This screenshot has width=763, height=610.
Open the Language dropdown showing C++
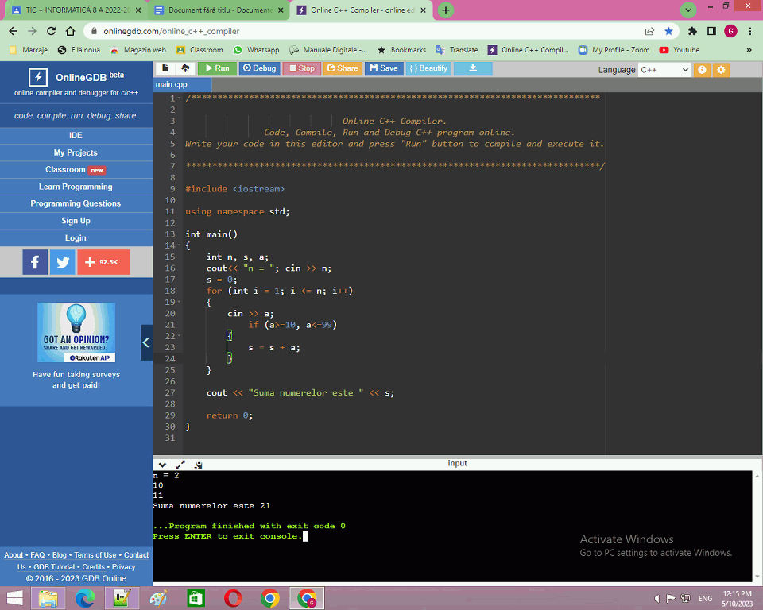664,70
